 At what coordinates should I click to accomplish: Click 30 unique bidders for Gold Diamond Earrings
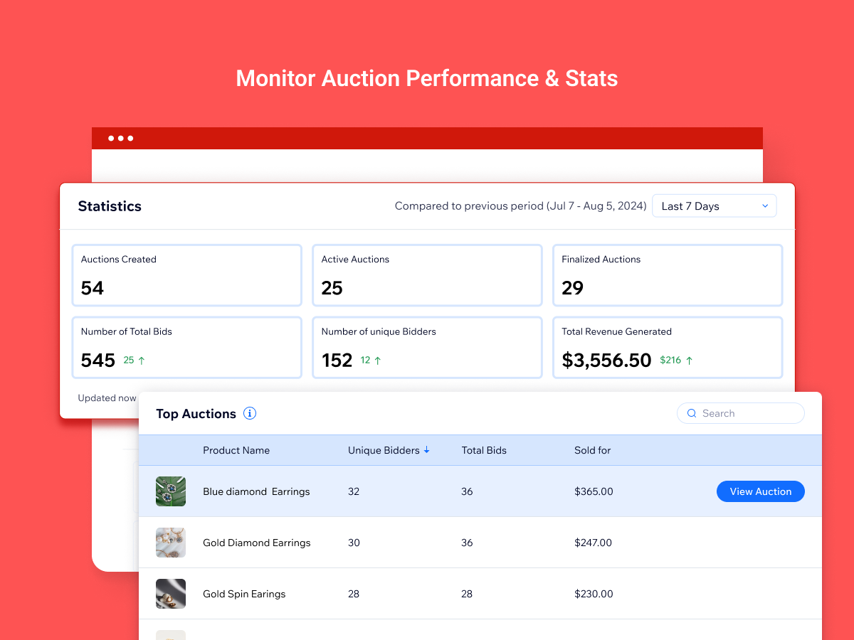[x=354, y=543]
